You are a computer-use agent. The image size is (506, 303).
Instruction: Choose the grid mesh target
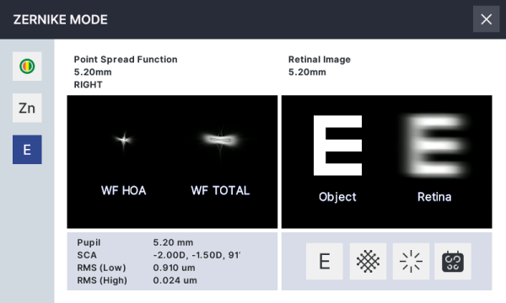click(368, 261)
